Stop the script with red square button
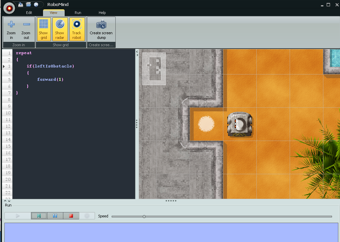Image resolution: width=340 pixels, height=242 pixels. point(71,216)
